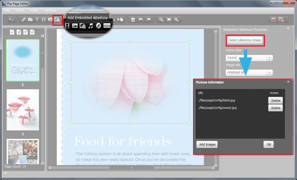Open the Insert menu
Screen dimensions: 297x180
coord(20,10)
